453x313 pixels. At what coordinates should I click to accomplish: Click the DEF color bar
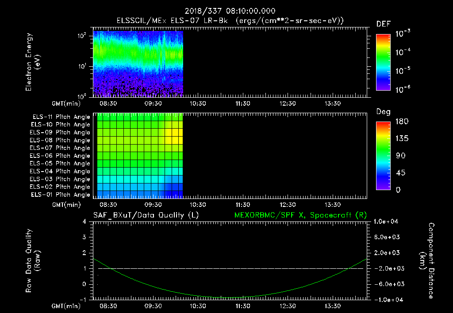pyautogui.click(x=383, y=62)
